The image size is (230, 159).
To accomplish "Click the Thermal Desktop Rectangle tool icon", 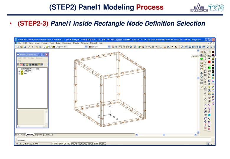I will pos(205,52).
